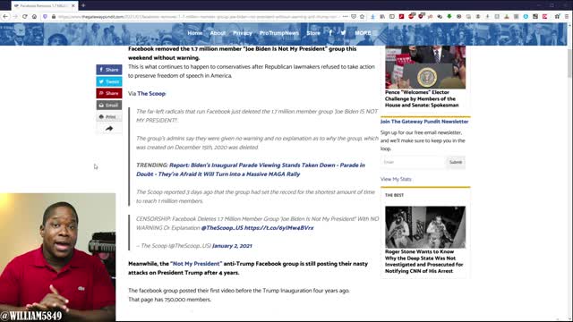Click the pink C extension icon
Image resolution: width=573 pixels, height=322 pixels.
[x=544, y=16]
